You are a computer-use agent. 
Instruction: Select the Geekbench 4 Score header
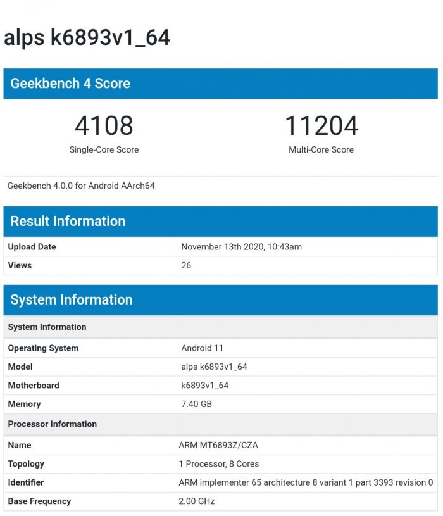pyautogui.click(x=220, y=84)
